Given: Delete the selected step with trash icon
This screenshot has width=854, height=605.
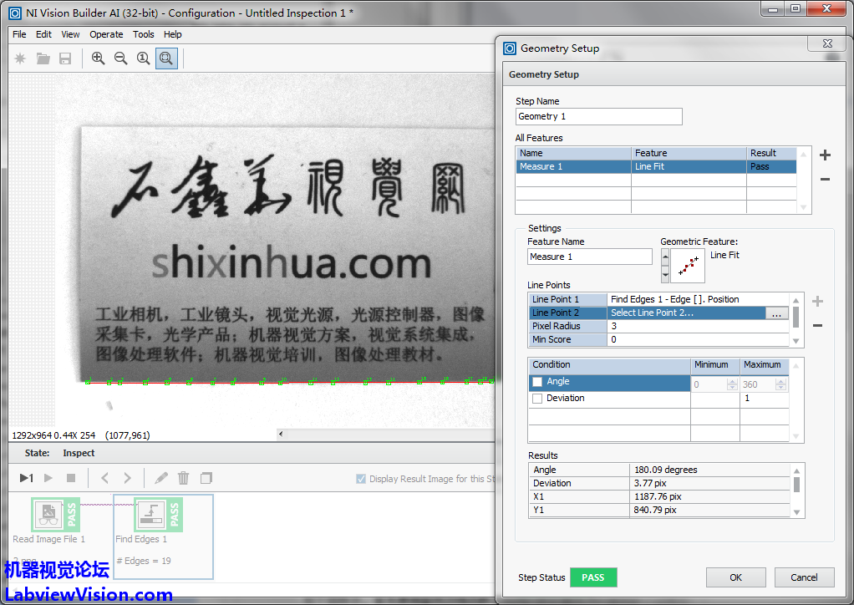Looking at the screenshot, I should pyautogui.click(x=183, y=478).
